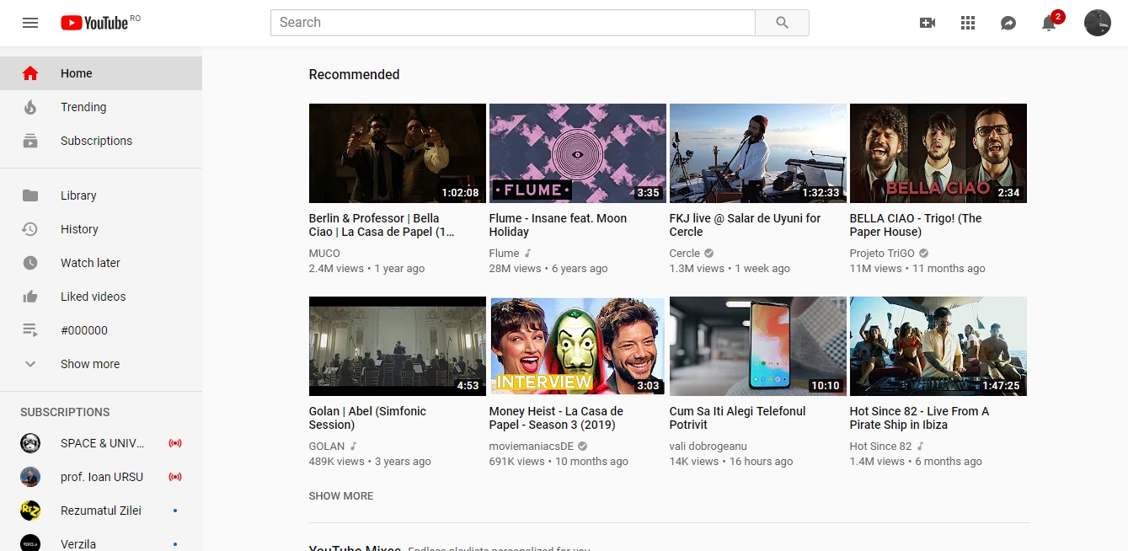
Task: Open title 'Money Heist - La Casa de Papel - Season 3'
Action: 556,418
